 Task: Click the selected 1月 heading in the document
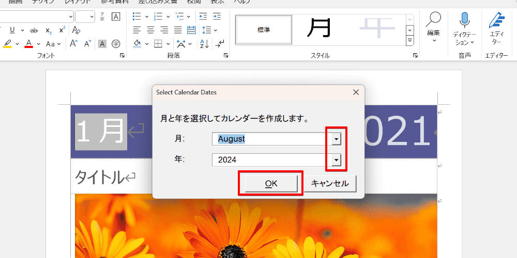(102, 132)
